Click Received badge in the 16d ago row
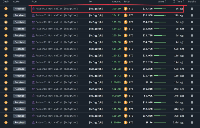 (x=19, y=56)
